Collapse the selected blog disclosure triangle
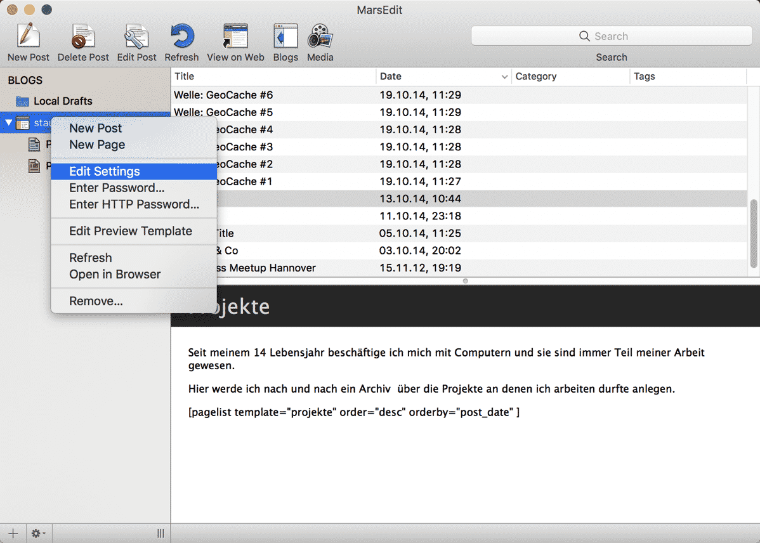The height and width of the screenshot is (543, 760). [x=8, y=122]
